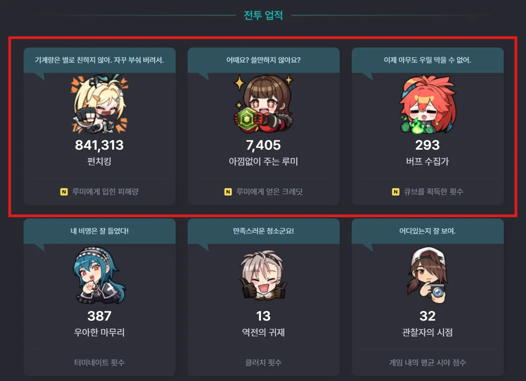Click the 역전의 귀재 achievement title
Viewport: 526px width, 381px height.
coord(263,333)
